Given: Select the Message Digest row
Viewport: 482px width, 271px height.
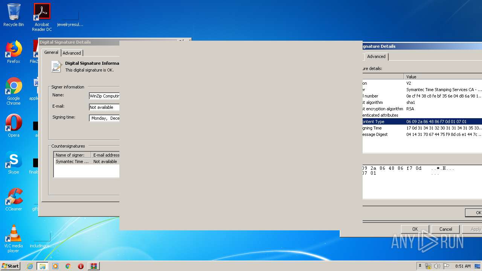Looking at the screenshot, I should tap(422, 134).
